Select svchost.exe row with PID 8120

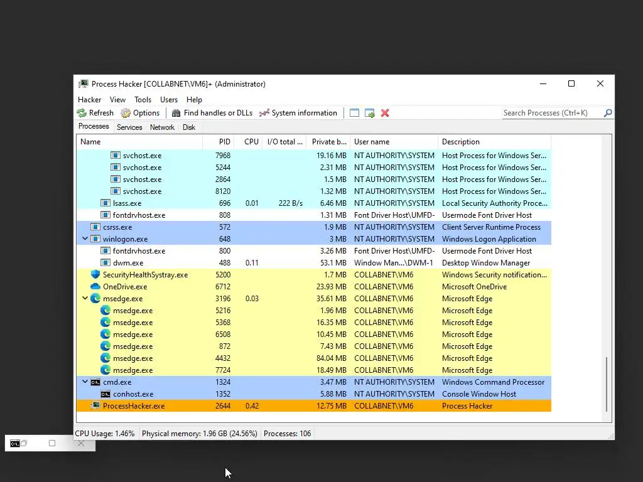click(x=314, y=191)
